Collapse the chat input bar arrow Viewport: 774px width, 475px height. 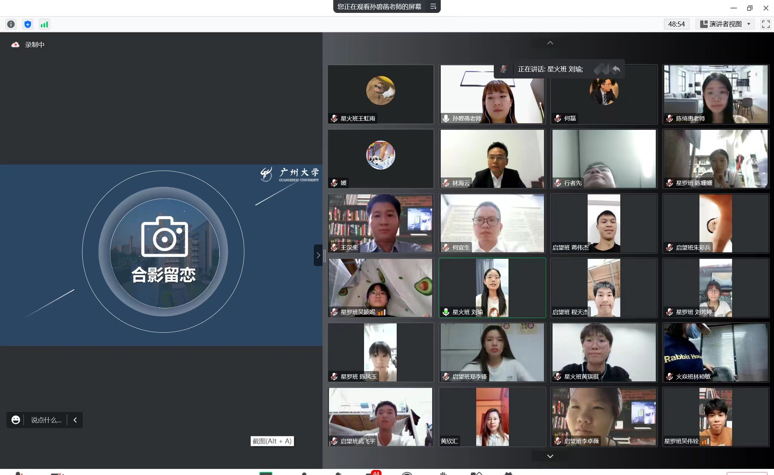(75, 420)
